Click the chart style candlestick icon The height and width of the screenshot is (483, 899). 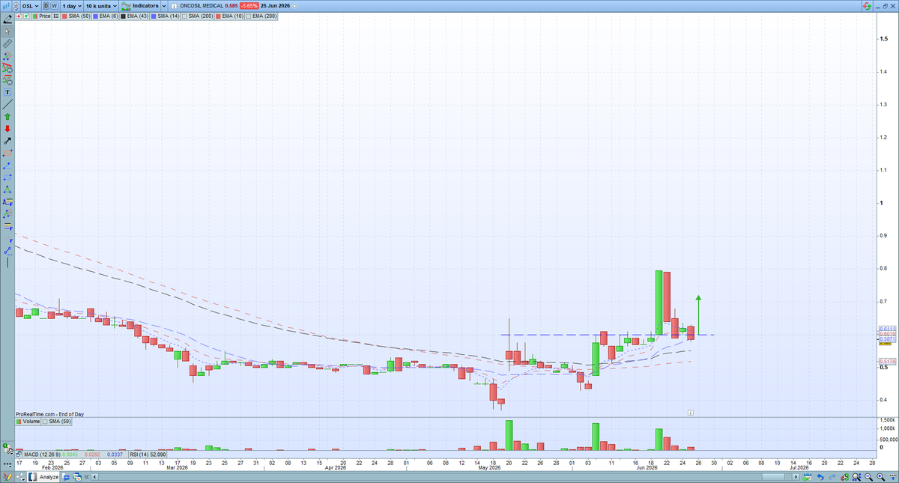pyautogui.click(x=5, y=5)
